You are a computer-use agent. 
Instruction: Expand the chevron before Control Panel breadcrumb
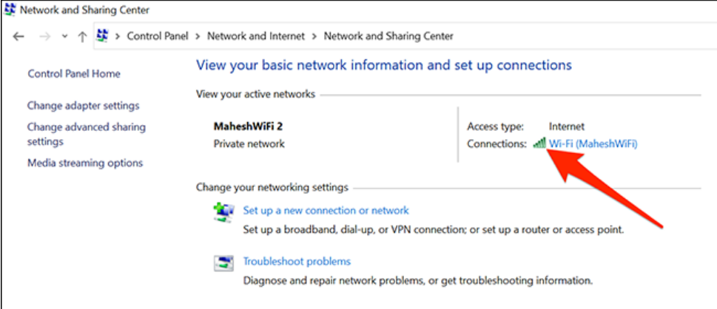pyautogui.click(x=118, y=36)
